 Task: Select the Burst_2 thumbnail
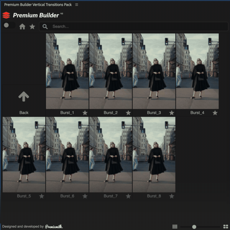[x=111, y=71]
